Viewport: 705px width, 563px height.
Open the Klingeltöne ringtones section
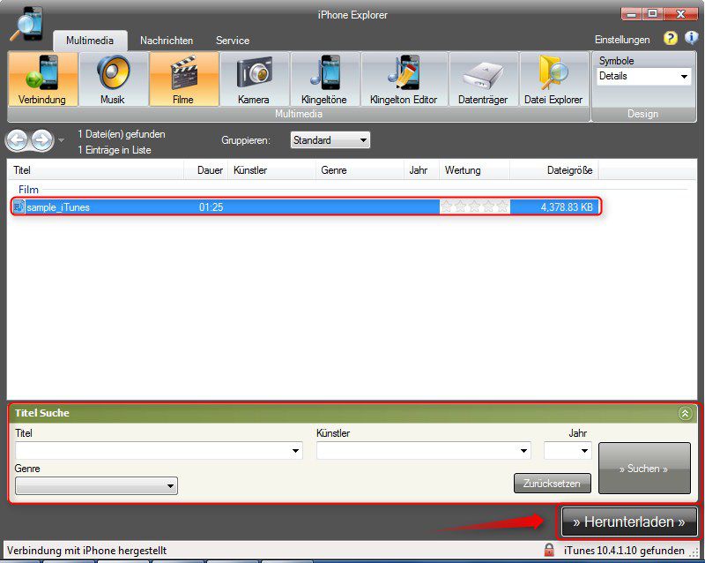point(324,79)
